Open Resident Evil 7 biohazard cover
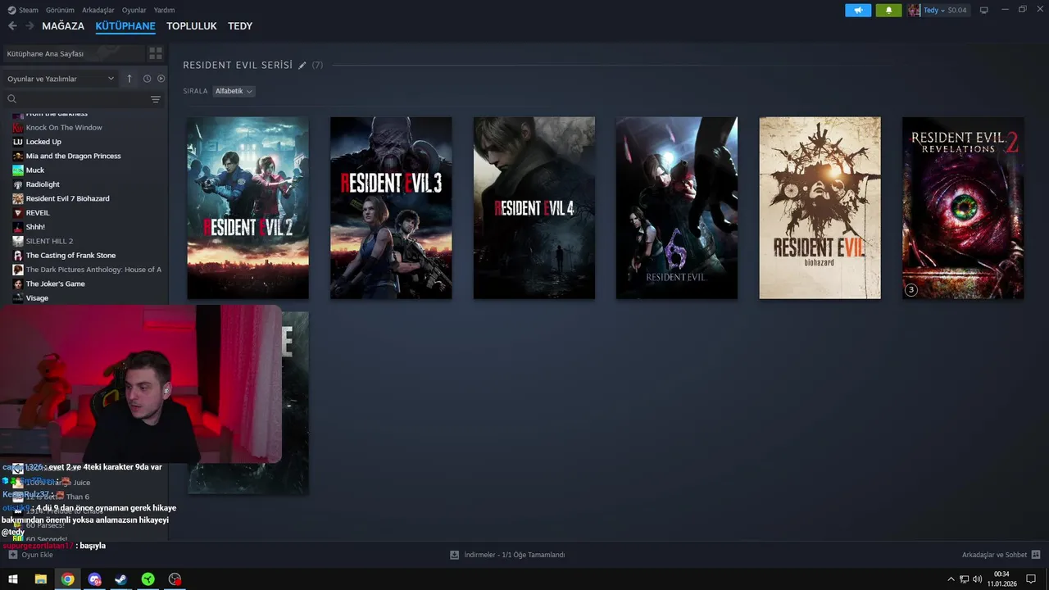 click(x=820, y=208)
